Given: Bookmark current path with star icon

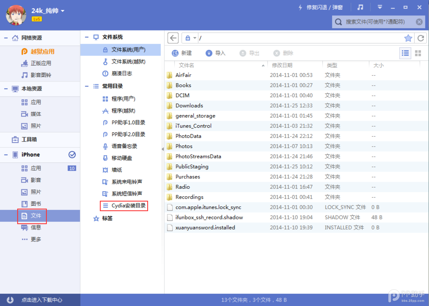Looking at the screenshot, I should point(408,38).
